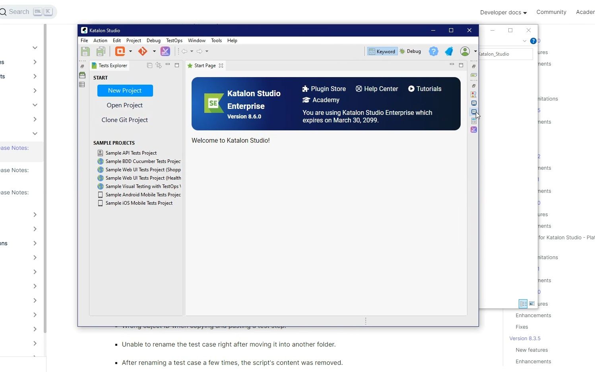The image size is (595, 372).
Task: Open the Project menu
Action: coord(134,41)
